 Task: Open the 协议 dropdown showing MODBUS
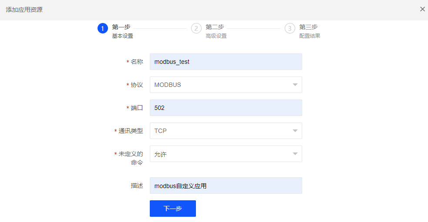click(x=226, y=85)
